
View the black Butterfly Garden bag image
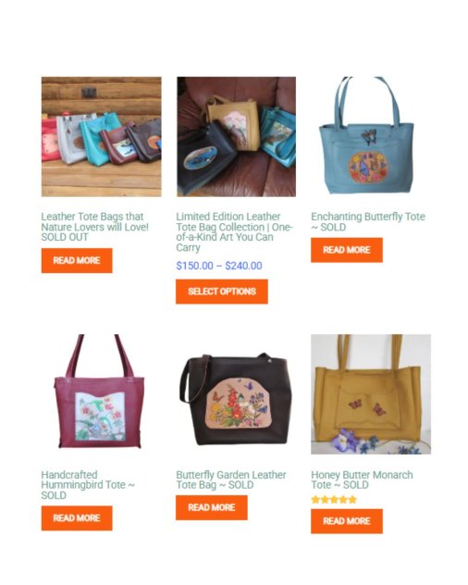236,394
